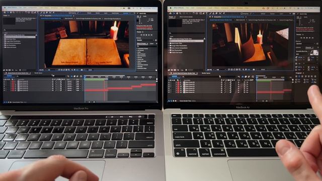The image size is (322, 181).
Task: Open the Render Queue tab on MacBook Air
Action: click(x=206, y=73)
